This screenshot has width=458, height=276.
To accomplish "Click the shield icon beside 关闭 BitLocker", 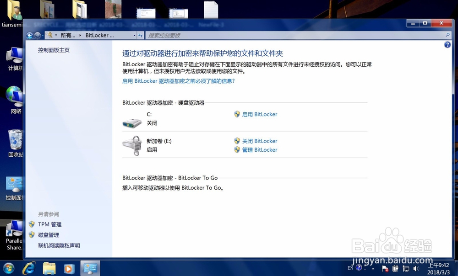I will [237, 141].
